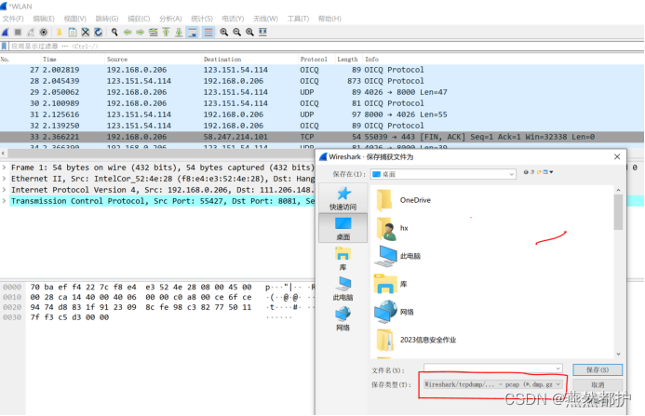This screenshot has height=416, width=645.
Task: Close the capture file with the X icon
Action: [85, 32]
